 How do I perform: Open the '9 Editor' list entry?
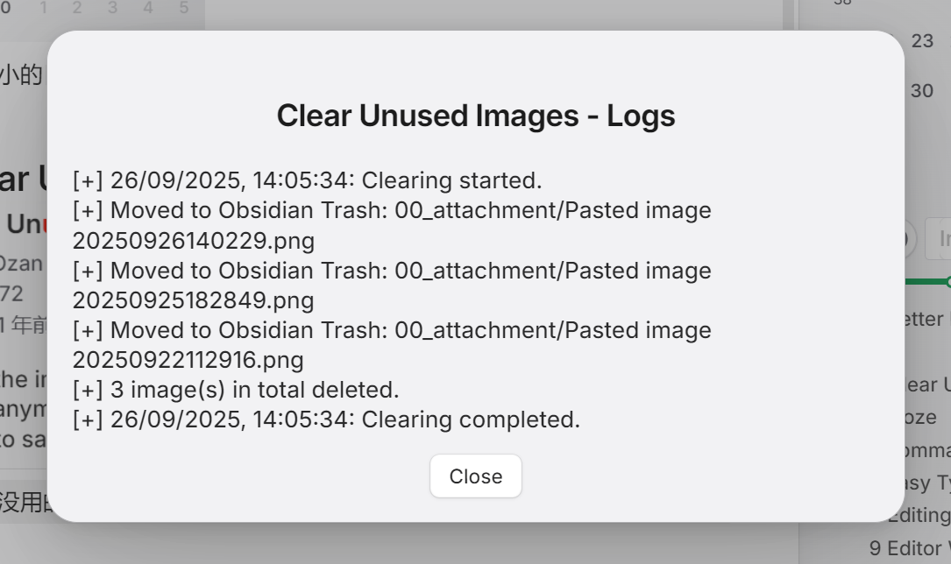pos(909,548)
